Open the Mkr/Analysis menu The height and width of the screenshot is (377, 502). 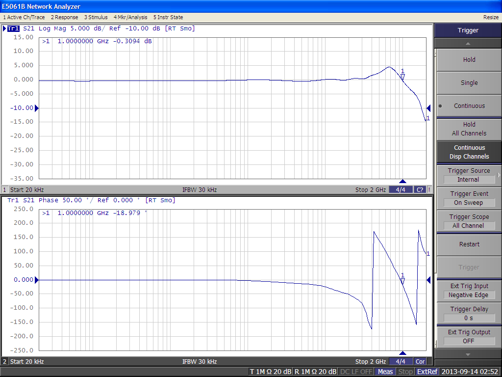click(130, 17)
